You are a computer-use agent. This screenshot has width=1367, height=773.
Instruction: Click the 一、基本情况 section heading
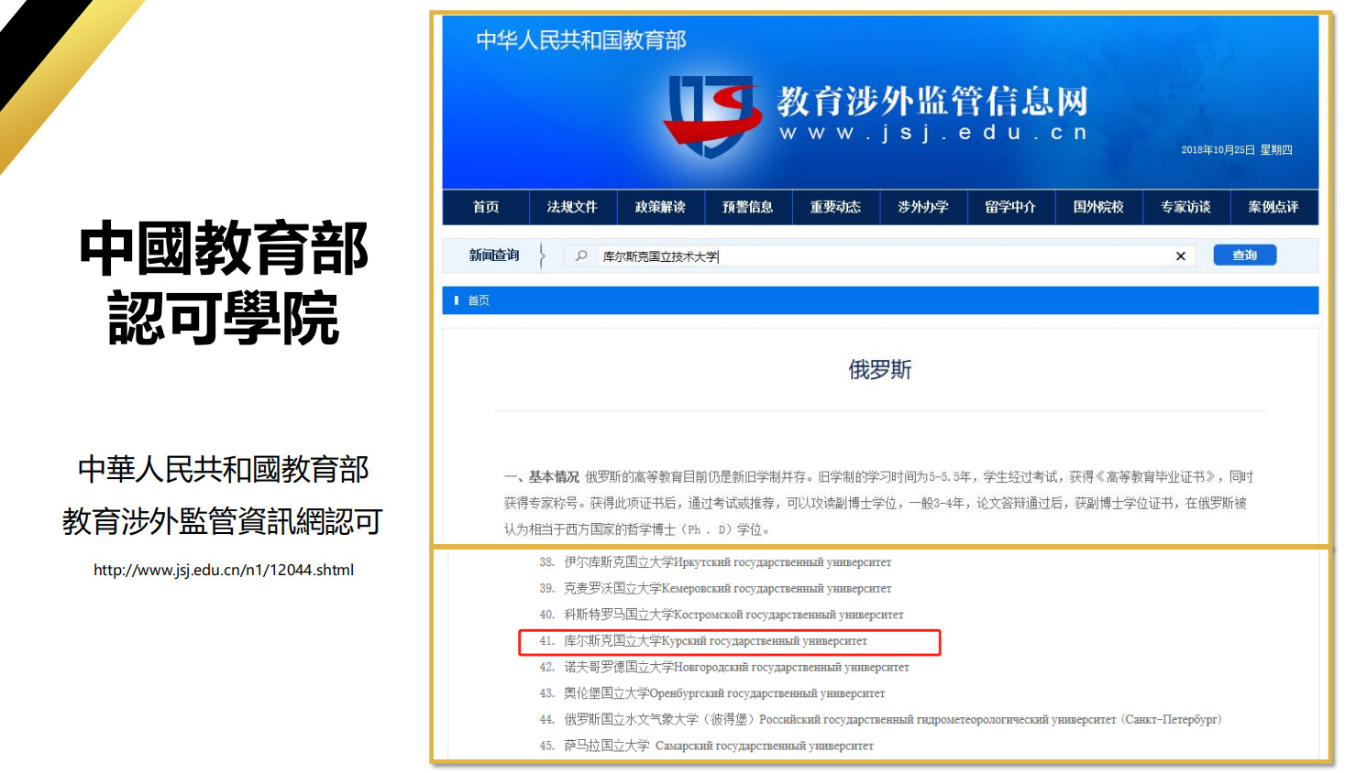tap(542, 477)
